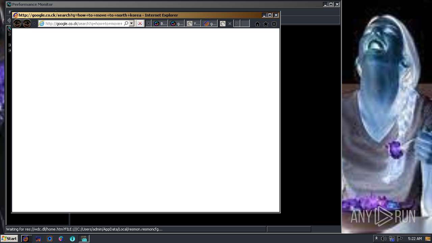Launch Chrome from the taskbar
Image resolution: width=432 pixels, height=243 pixels.
(61, 239)
